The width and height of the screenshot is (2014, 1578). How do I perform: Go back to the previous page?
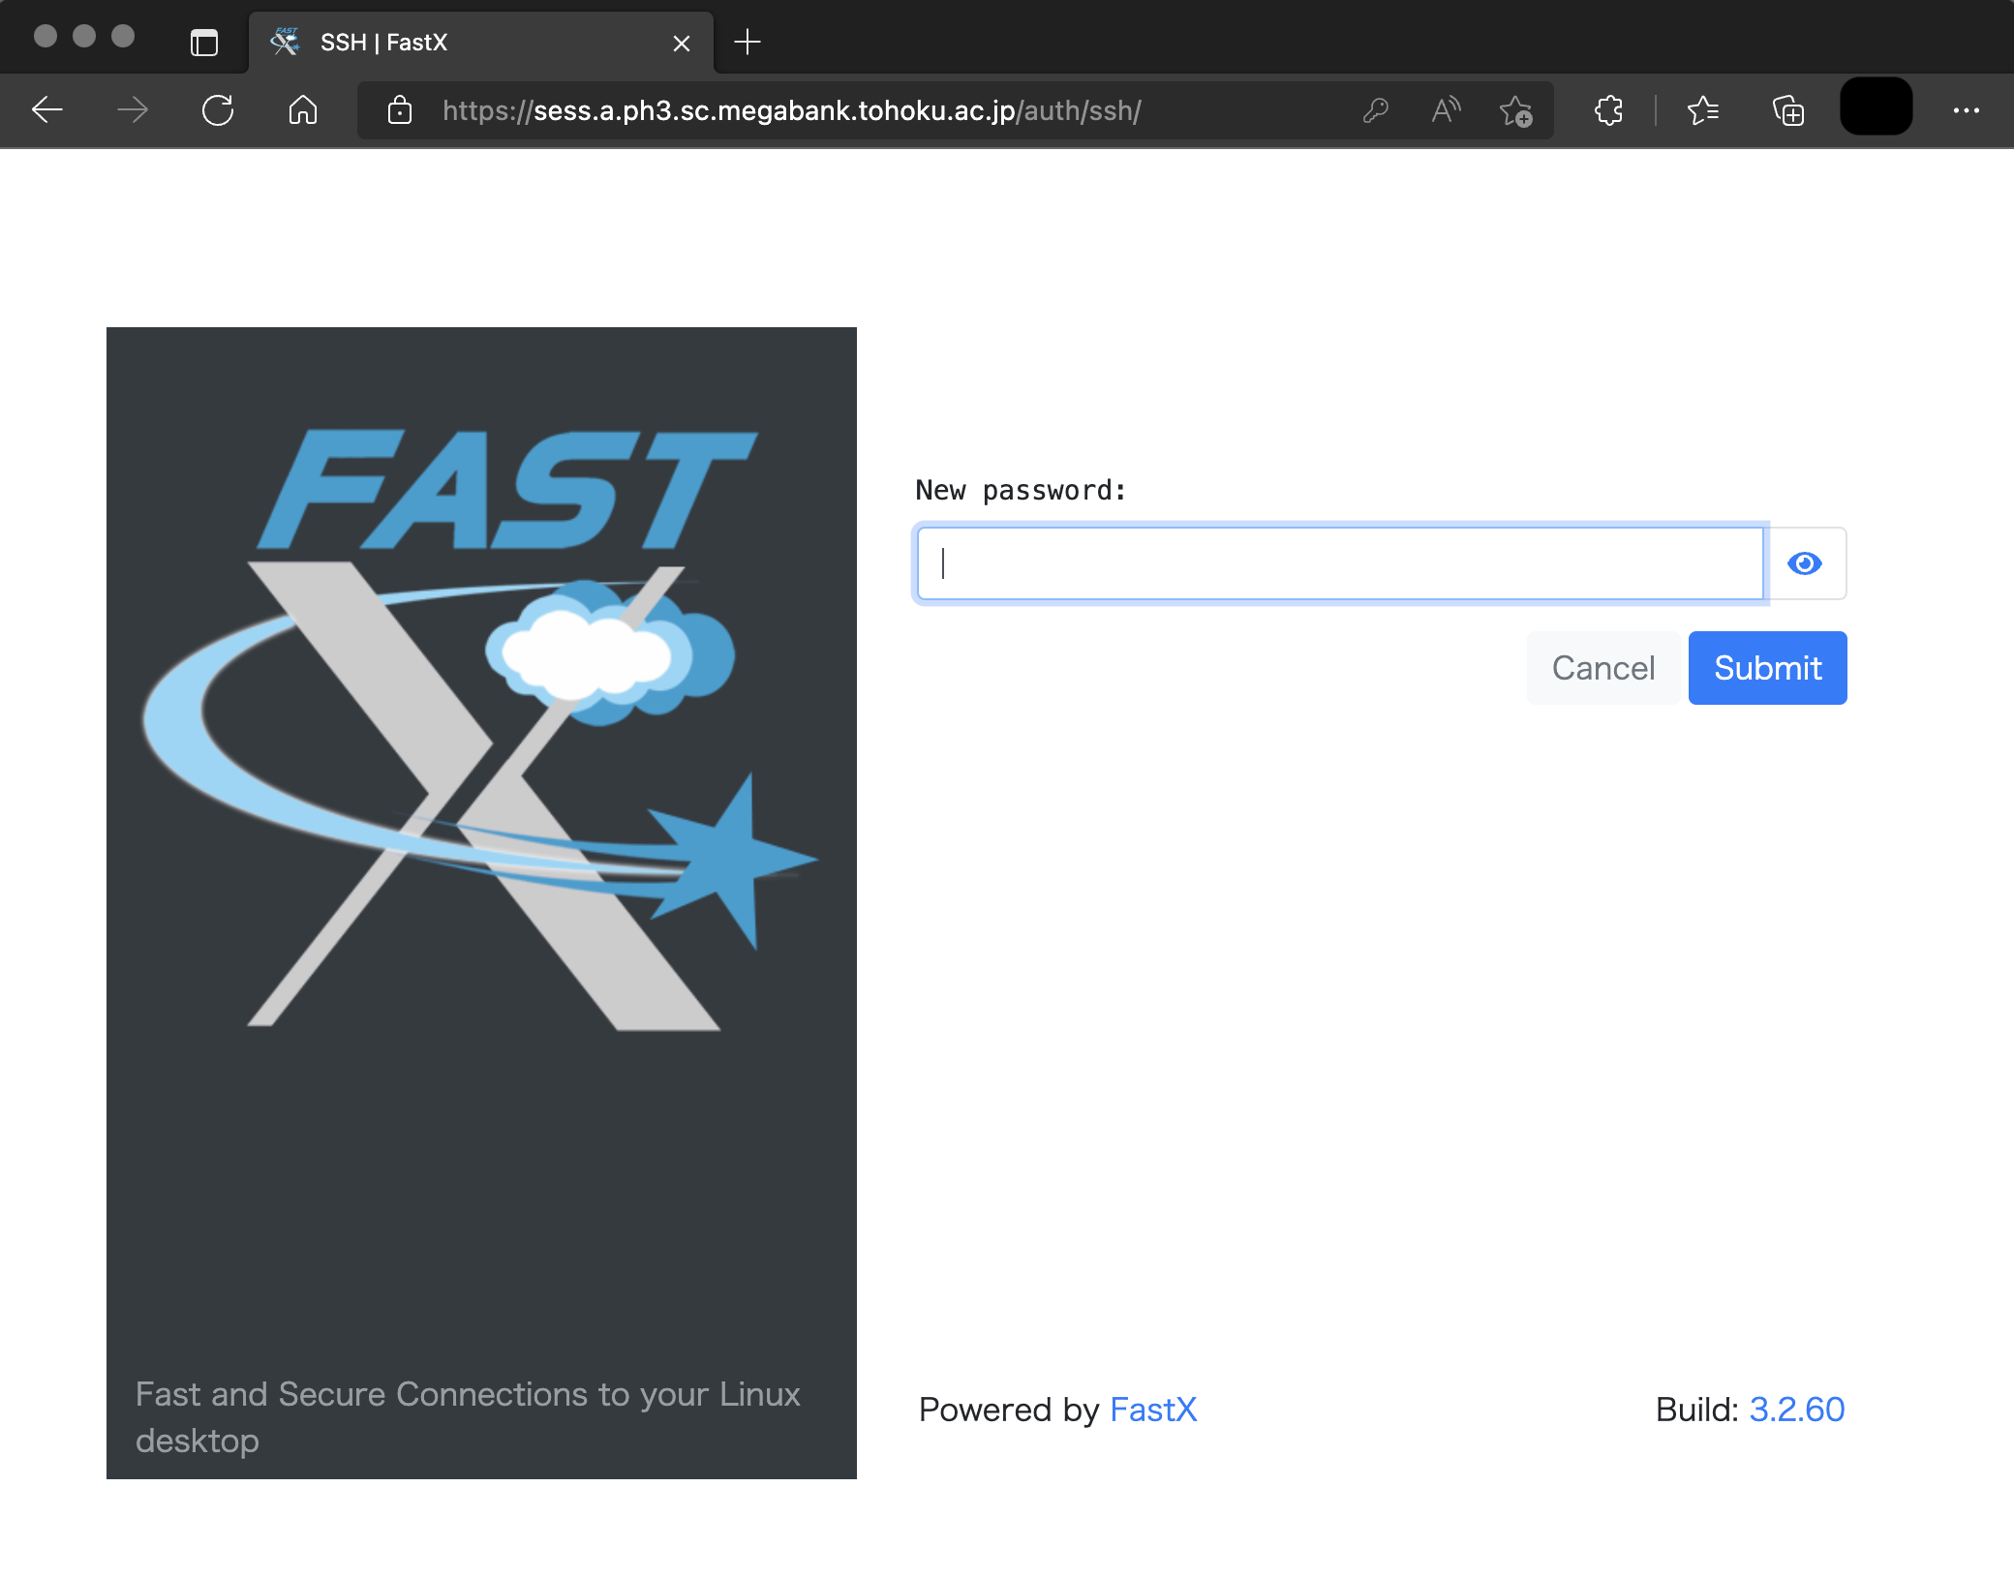pos(47,110)
